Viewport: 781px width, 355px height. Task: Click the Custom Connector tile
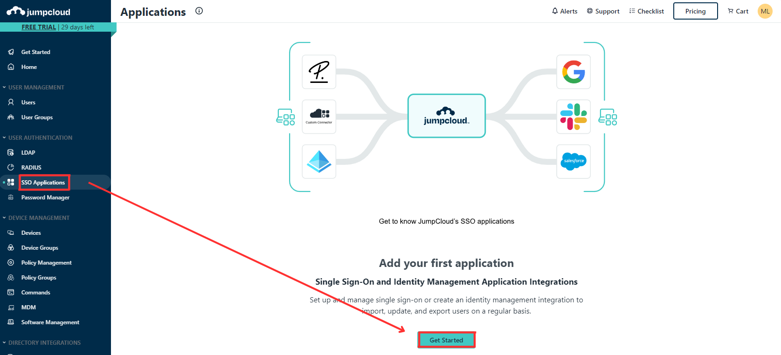coord(319,117)
